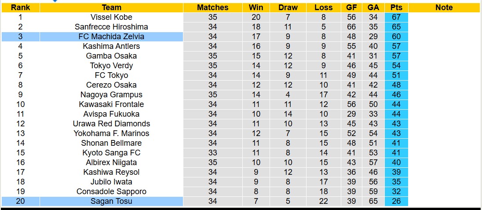The width and height of the screenshot is (482, 210).
Task: Click the Yokohama F. Marinos team name
Action: point(111,133)
